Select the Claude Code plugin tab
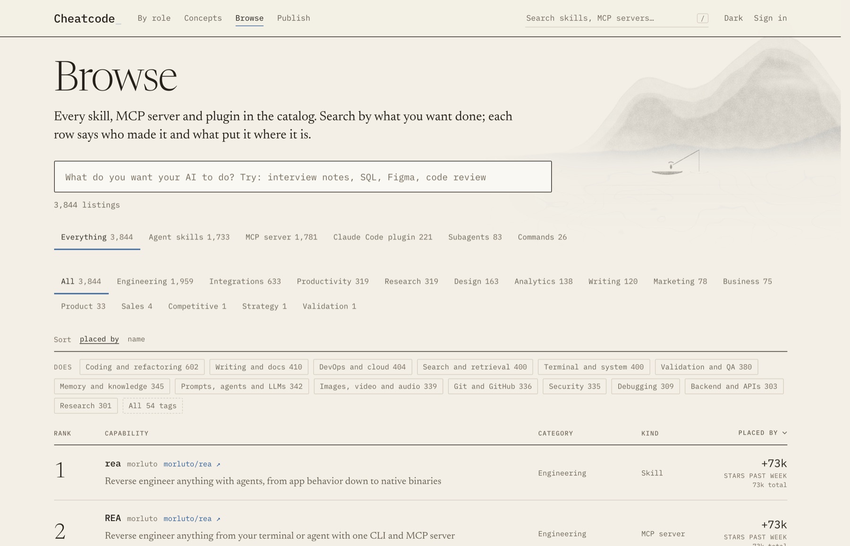Viewport: 850px width, 546px height. (383, 237)
